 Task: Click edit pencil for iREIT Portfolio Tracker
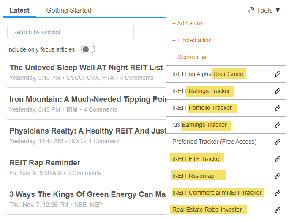click(x=277, y=108)
